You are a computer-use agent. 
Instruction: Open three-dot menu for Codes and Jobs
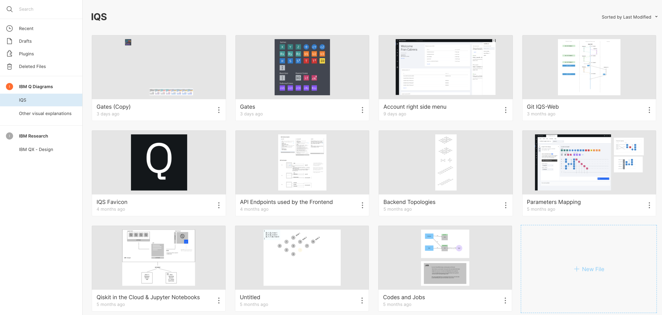[x=505, y=300]
